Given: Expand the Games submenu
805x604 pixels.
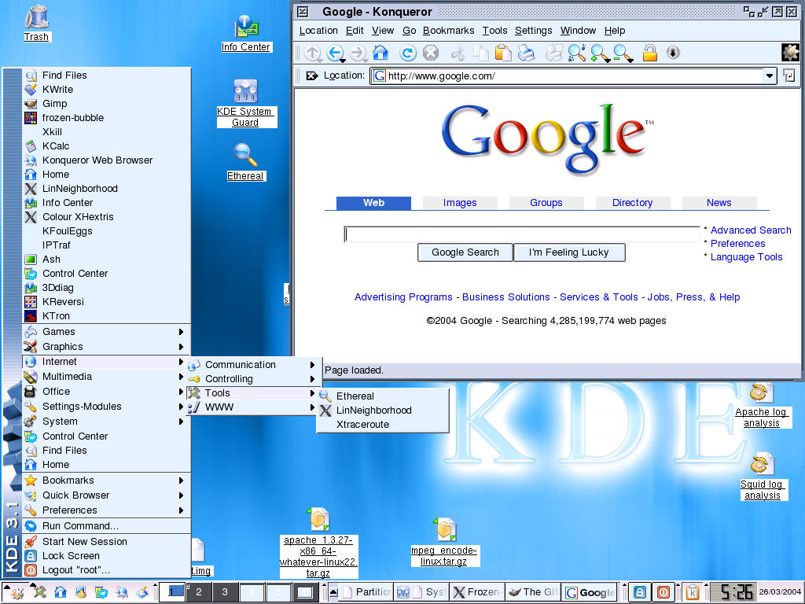Looking at the screenshot, I should click(106, 332).
